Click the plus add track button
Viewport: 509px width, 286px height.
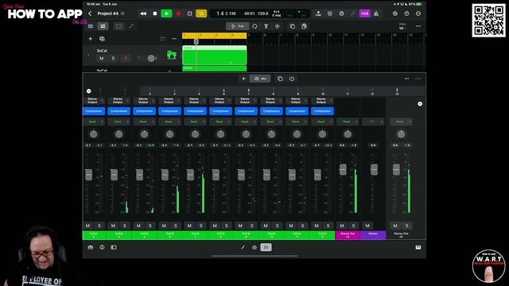point(90,39)
